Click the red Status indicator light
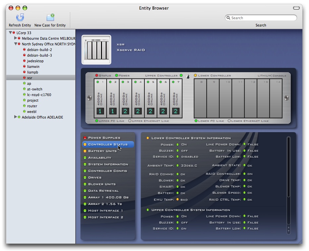This screenshot has width=309, height=251. (97, 75)
